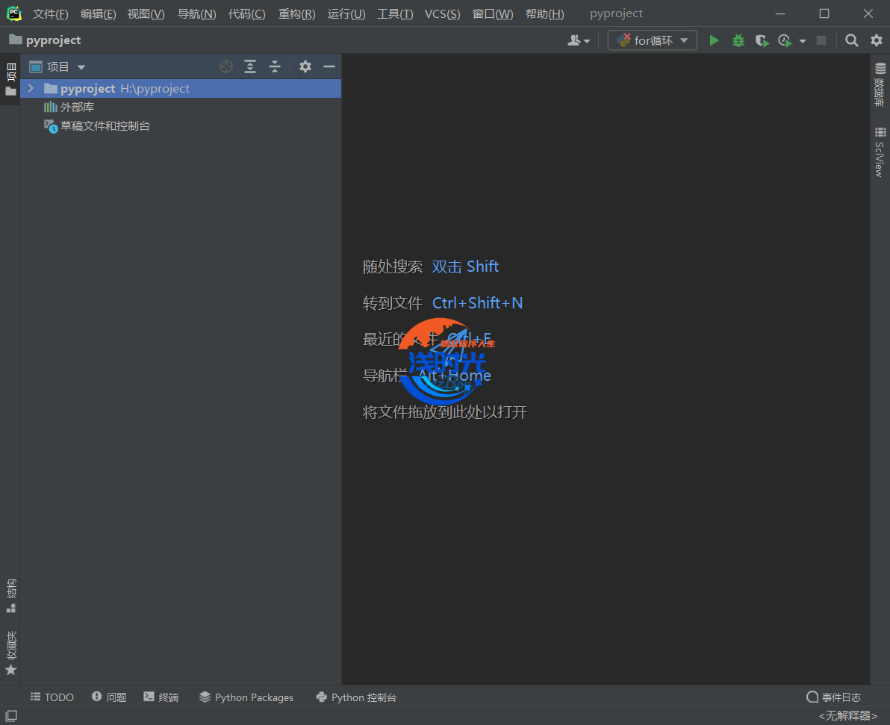Run with coverage shield icon

(761, 40)
